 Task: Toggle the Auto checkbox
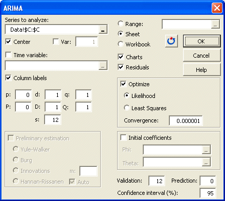pos(72,182)
